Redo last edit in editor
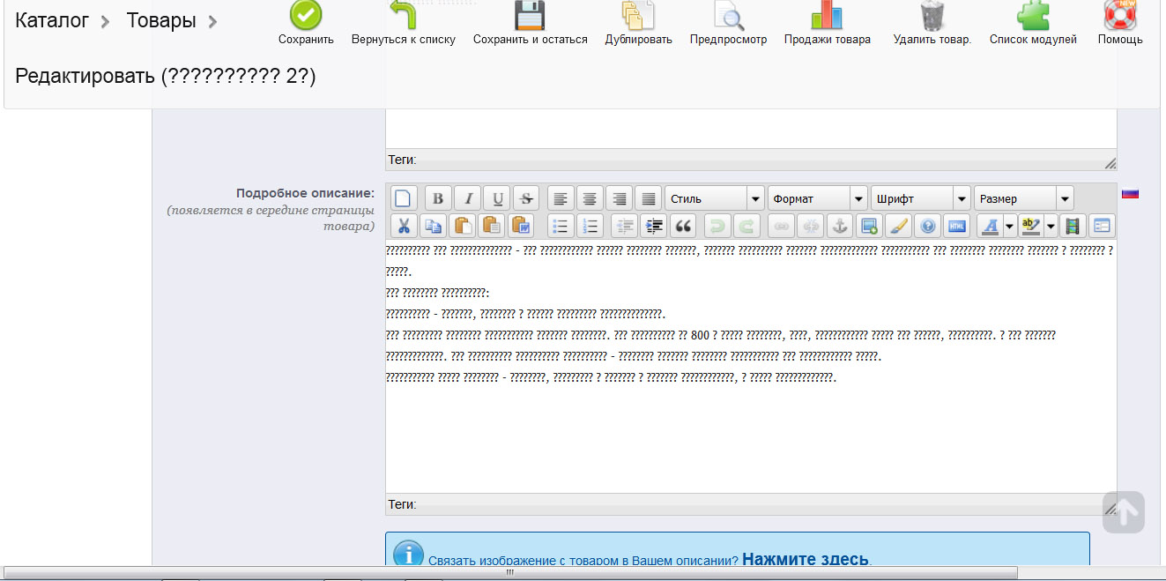This screenshot has width=1166, height=581. click(x=747, y=226)
